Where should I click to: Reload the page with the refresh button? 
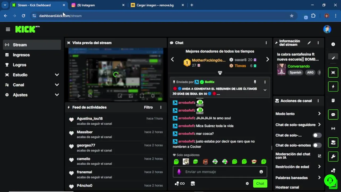tap(23, 16)
